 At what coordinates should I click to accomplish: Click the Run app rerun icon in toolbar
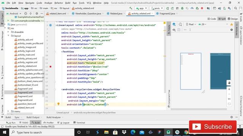pyautogui.click(x=167, y=8)
